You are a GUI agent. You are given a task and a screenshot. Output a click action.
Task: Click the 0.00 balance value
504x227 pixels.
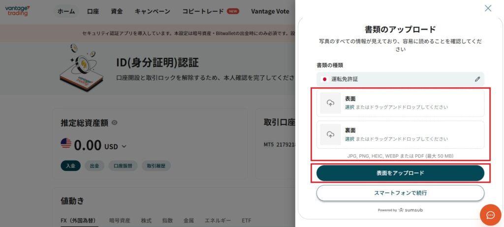[x=88, y=145]
